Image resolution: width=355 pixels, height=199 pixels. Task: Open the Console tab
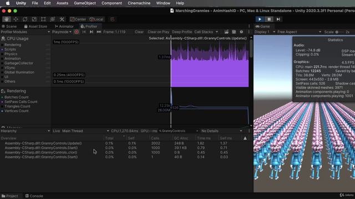point(34,196)
